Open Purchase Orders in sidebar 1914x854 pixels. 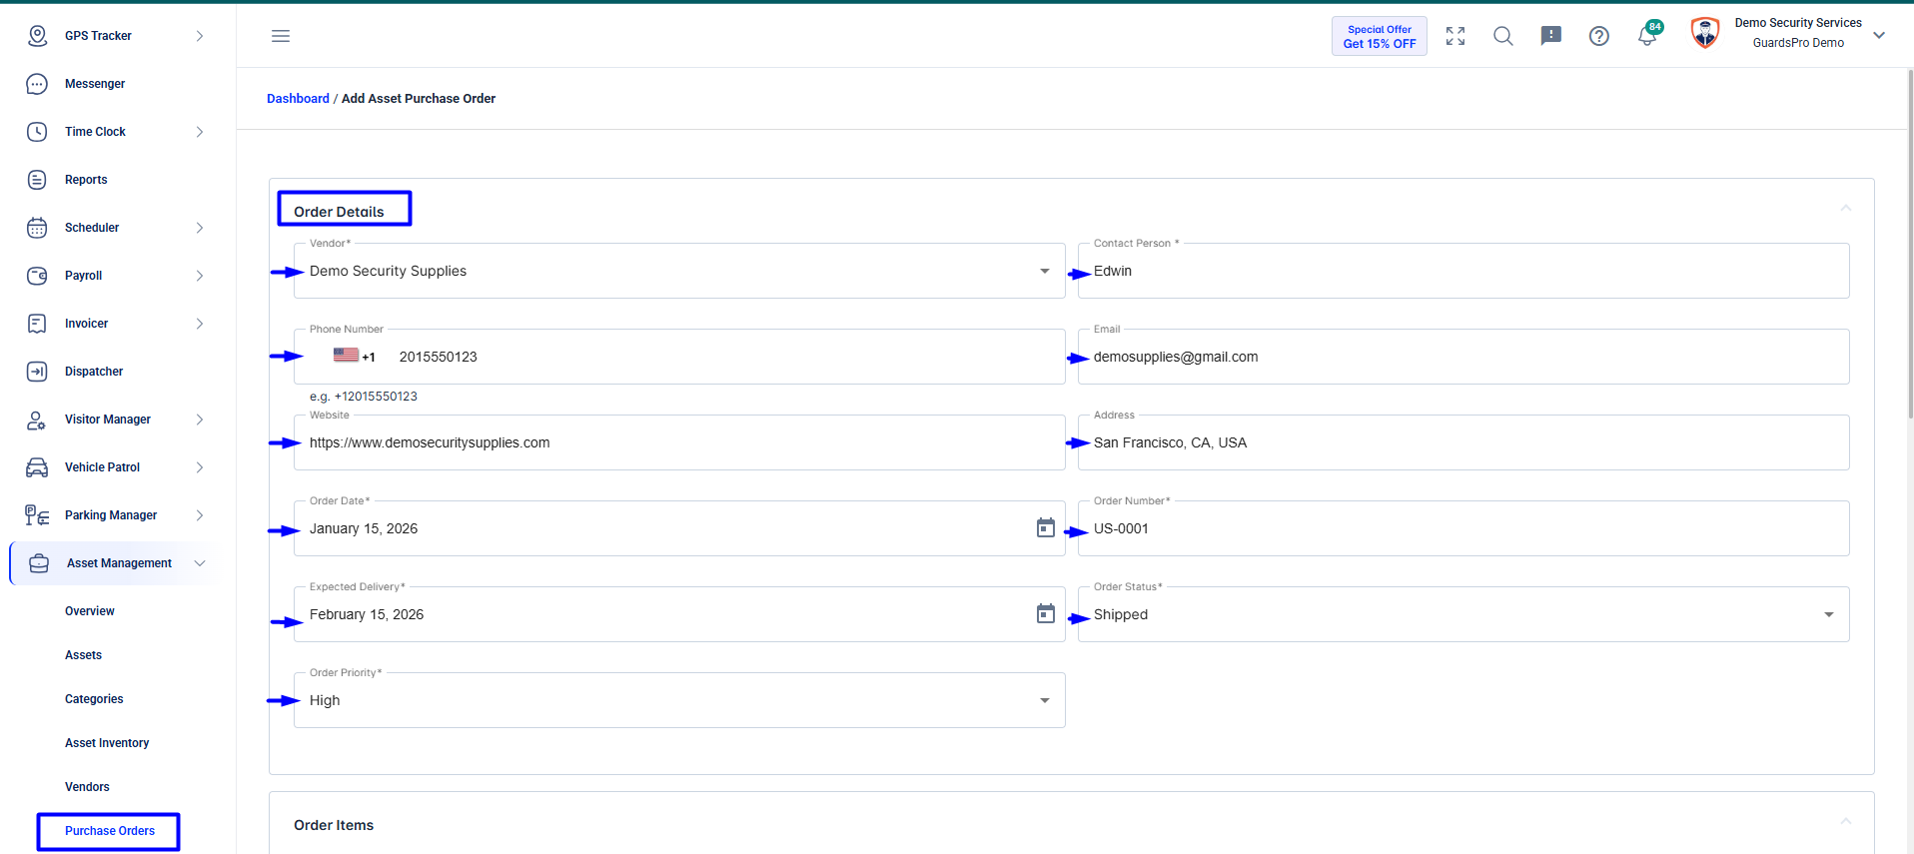[110, 831]
